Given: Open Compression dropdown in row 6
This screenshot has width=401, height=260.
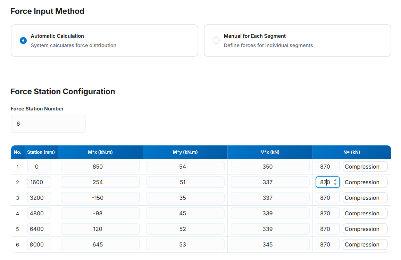Looking at the screenshot, I should (x=365, y=244).
